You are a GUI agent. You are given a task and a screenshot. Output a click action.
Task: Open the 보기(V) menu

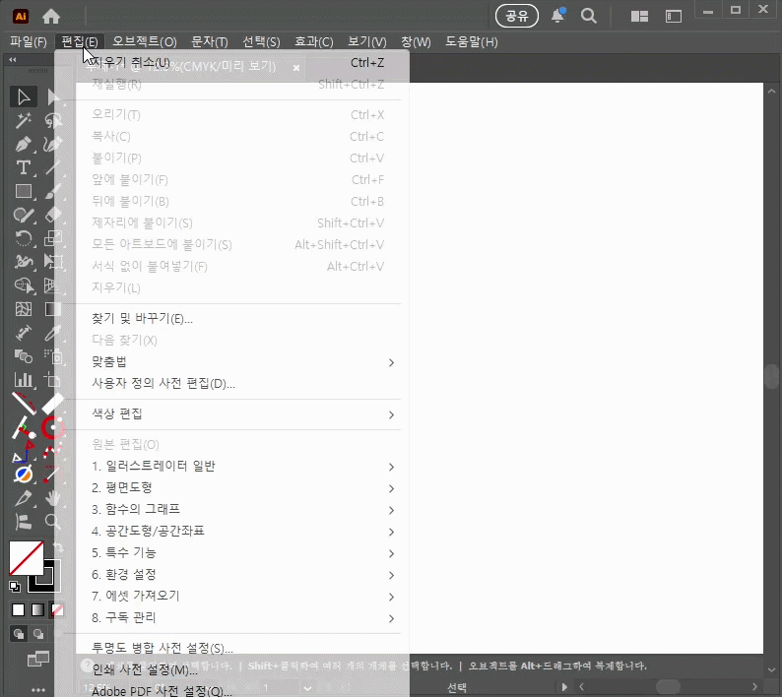coord(367,42)
